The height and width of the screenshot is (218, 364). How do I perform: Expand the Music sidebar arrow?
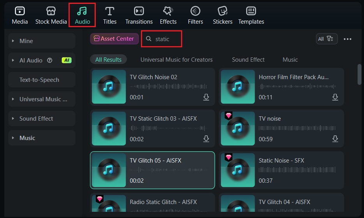[13, 138]
